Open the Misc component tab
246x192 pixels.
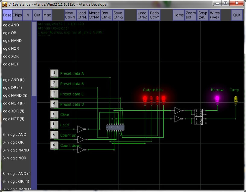coord(47,15)
